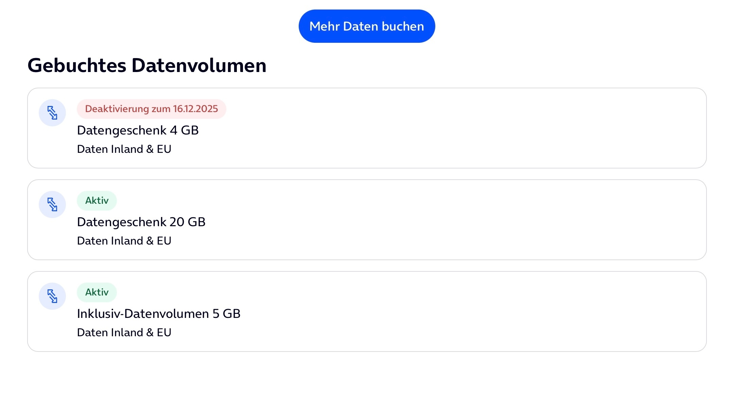Viewport: 734px width, 413px height.
Task: Click Daten Inland & EU under Datengeschenk 20 GB
Action: (124, 241)
